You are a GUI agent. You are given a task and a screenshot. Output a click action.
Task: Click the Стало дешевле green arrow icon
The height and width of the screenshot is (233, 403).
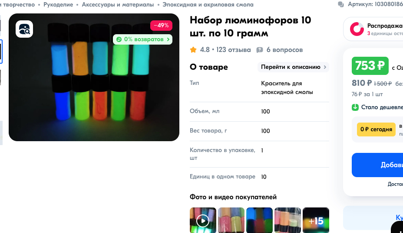pyautogui.click(x=355, y=107)
